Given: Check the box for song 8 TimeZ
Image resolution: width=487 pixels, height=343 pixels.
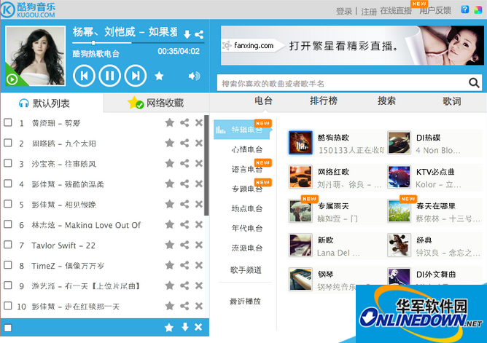Looking at the screenshot, I should [8, 265].
